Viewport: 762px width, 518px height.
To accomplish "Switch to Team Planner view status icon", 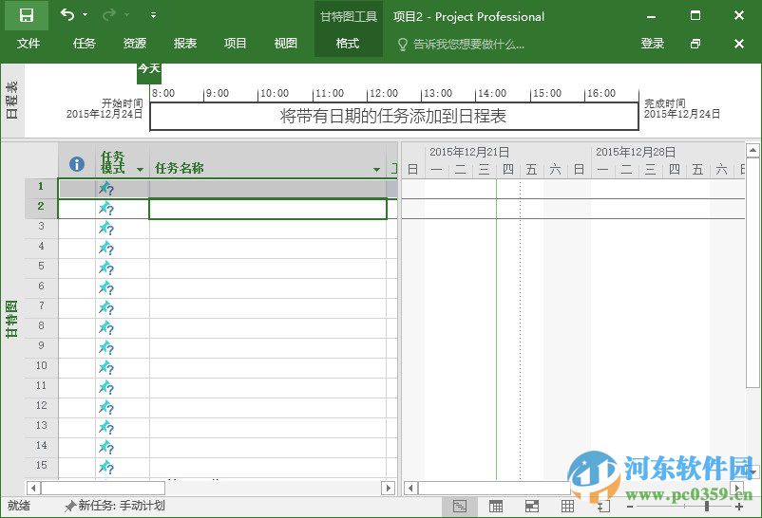I will tap(532, 507).
